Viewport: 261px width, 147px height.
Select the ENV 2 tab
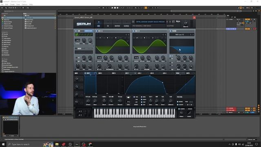[x=100, y=73]
